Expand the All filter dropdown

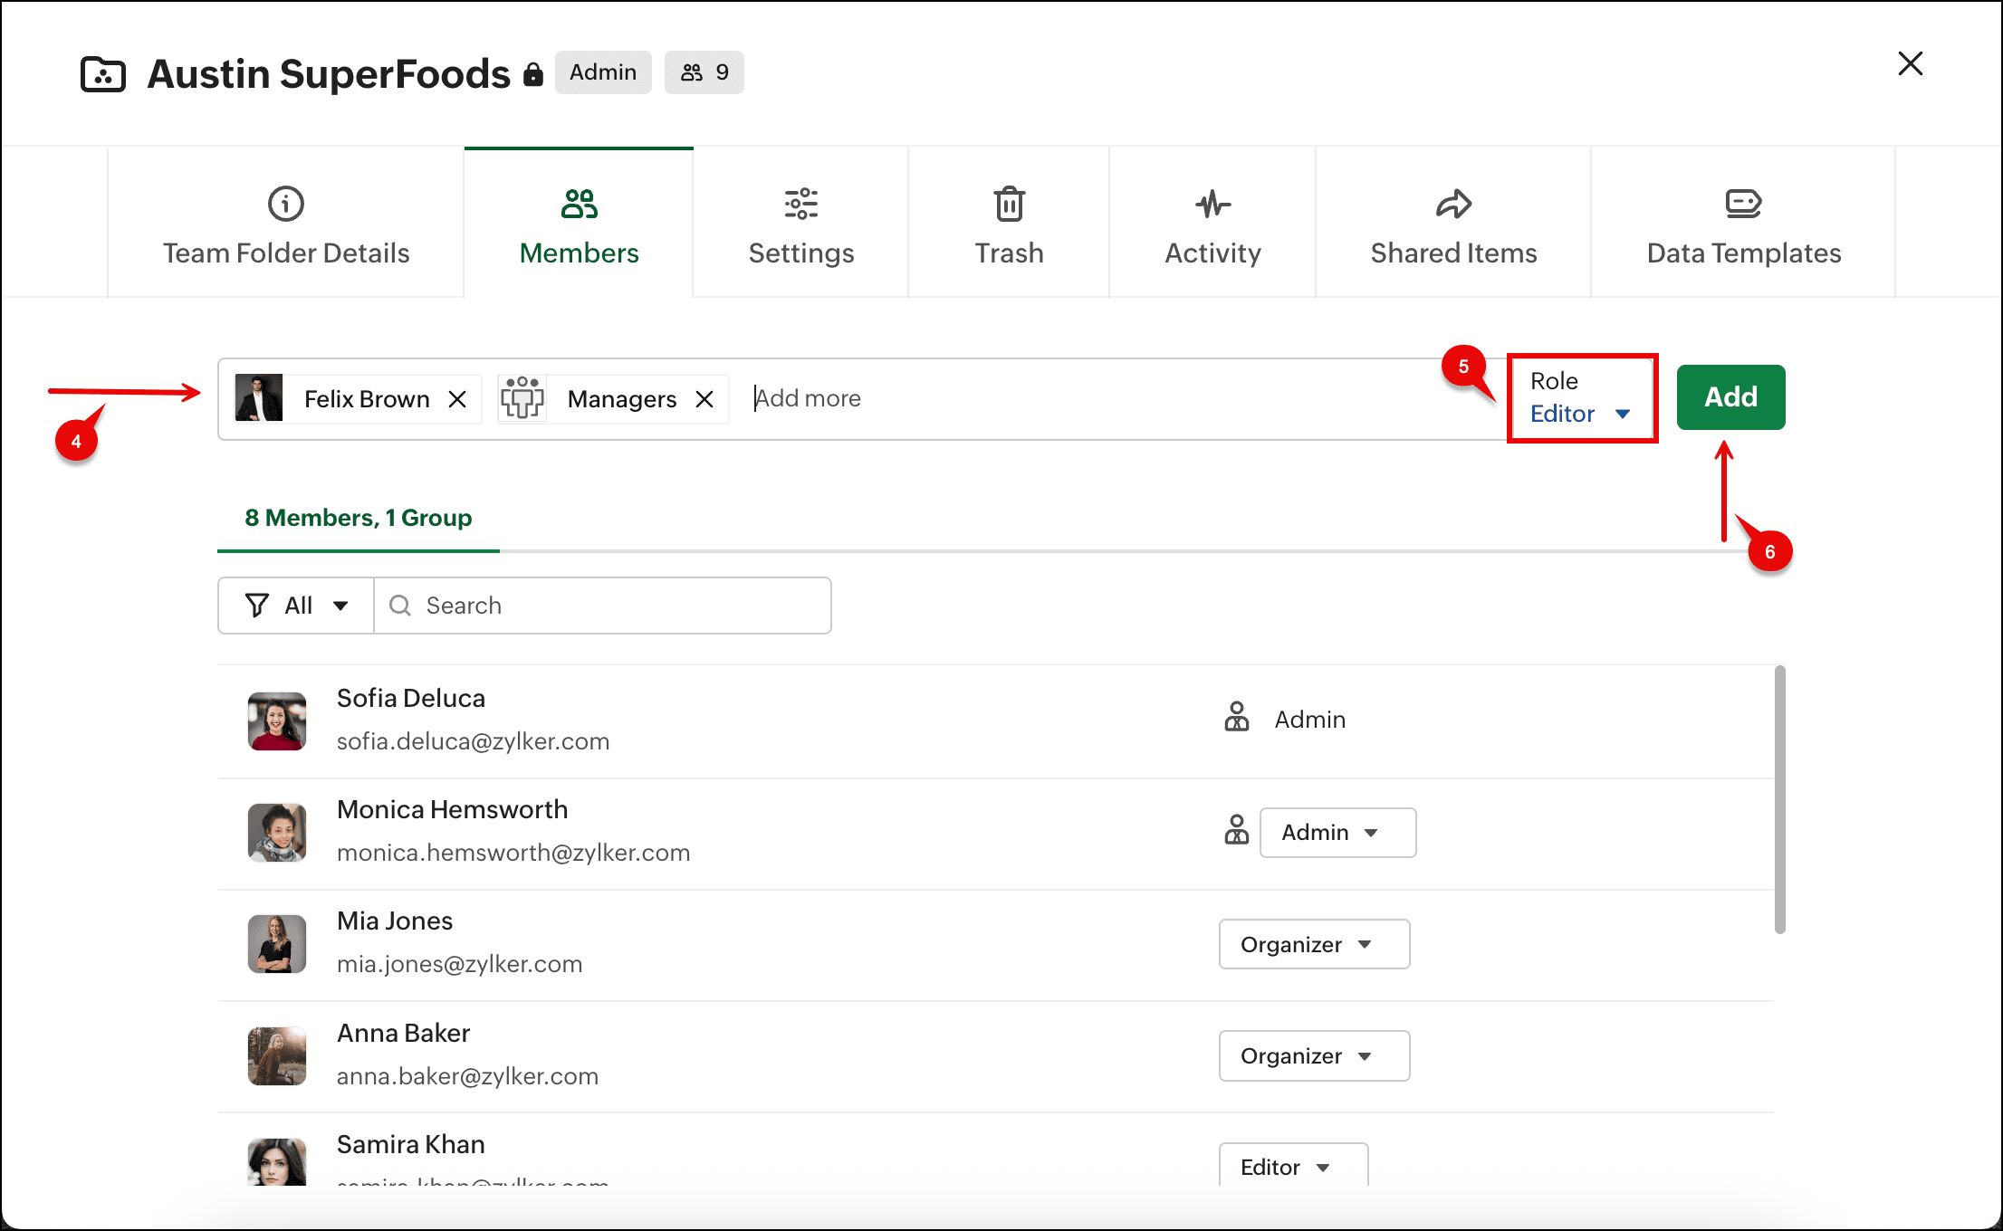[x=296, y=606]
